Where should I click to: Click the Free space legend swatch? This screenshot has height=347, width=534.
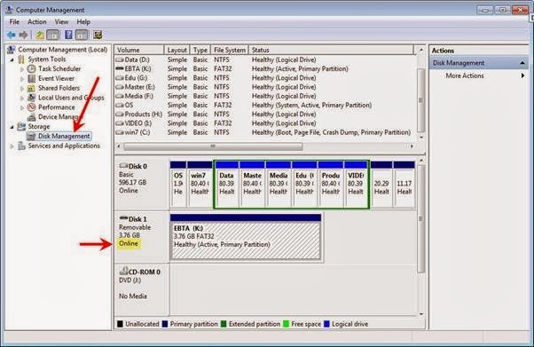click(286, 324)
